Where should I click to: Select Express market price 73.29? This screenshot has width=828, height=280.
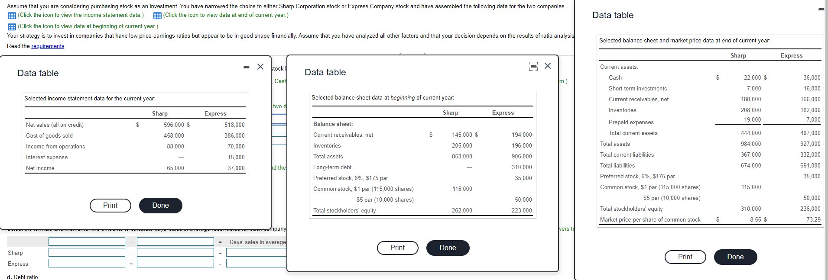[x=814, y=220]
